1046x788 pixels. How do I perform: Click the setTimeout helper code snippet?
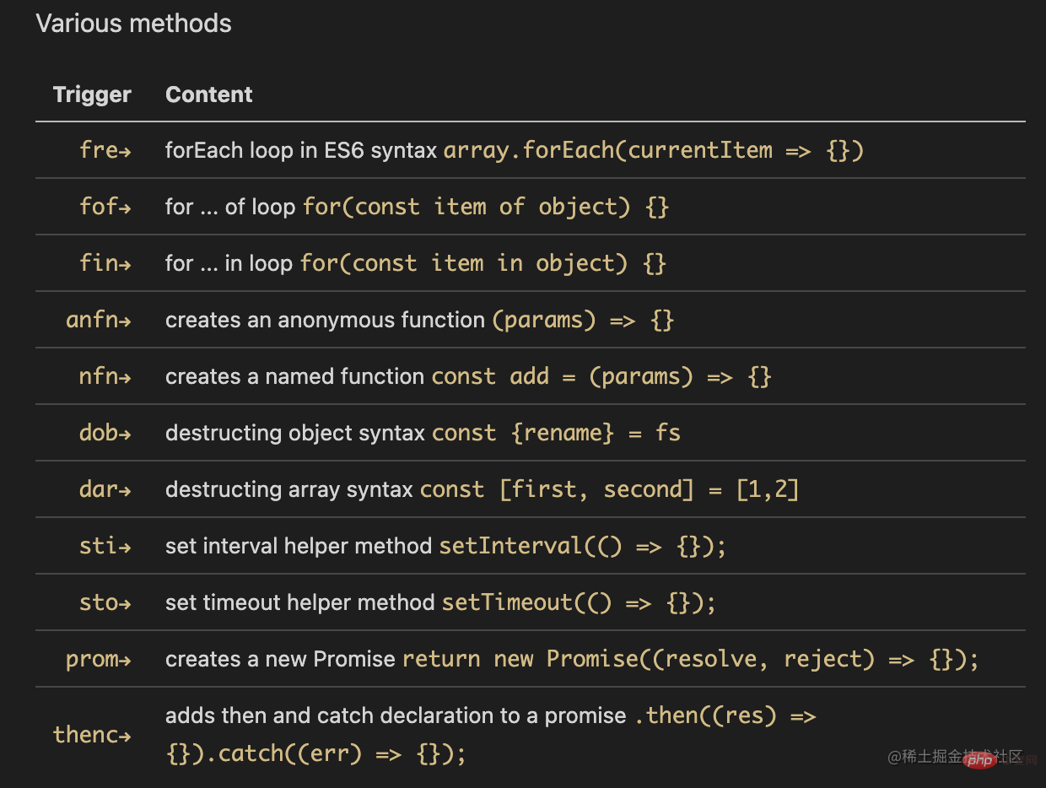coord(579,602)
